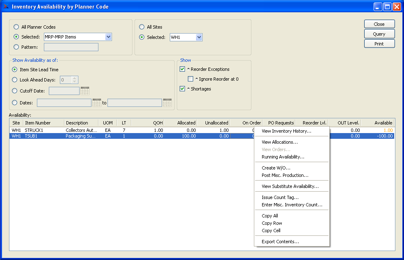Choose View Inventory History from context menu
Image resolution: width=404 pixels, height=260 pixels.
click(x=286, y=131)
